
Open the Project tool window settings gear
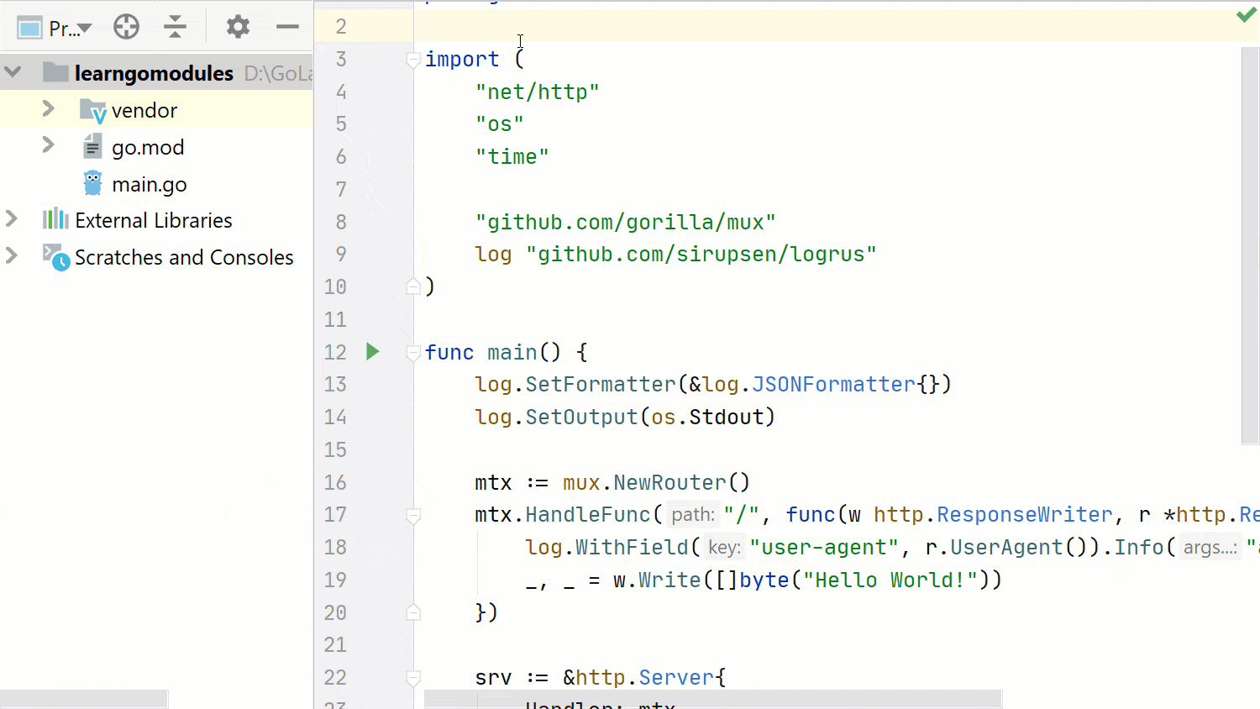pos(238,26)
